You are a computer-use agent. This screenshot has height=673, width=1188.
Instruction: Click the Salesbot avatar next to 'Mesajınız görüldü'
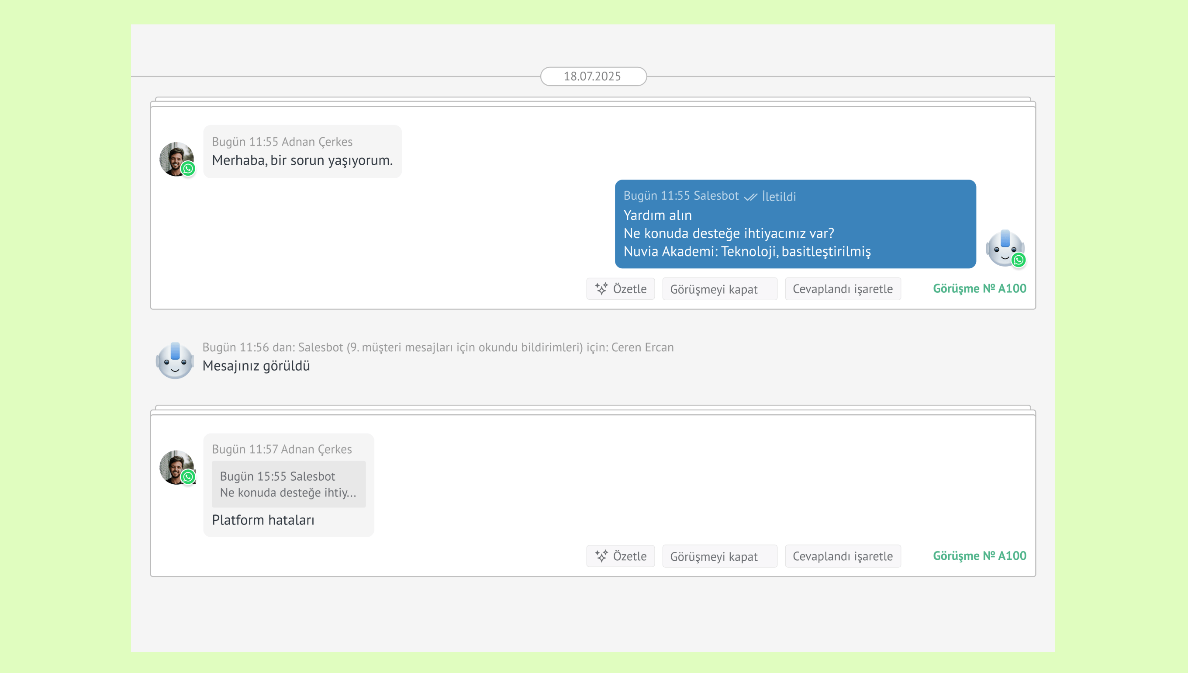[175, 361]
